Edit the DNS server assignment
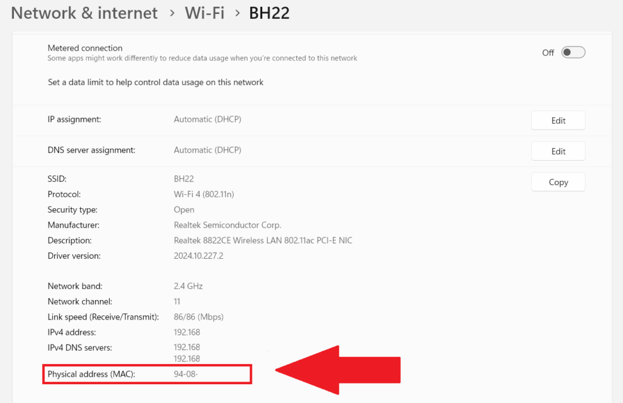 [x=557, y=151]
